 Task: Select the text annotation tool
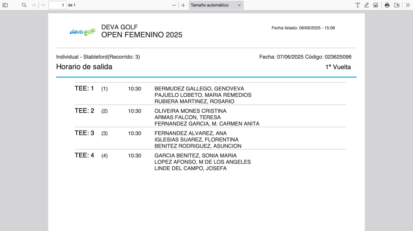pyautogui.click(x=358, y=5)
